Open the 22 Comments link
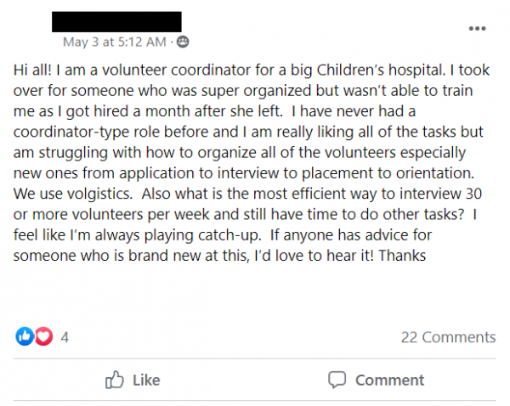Image resolution: width=510 pixels, height=406 pixels. (x=448, y=337)
